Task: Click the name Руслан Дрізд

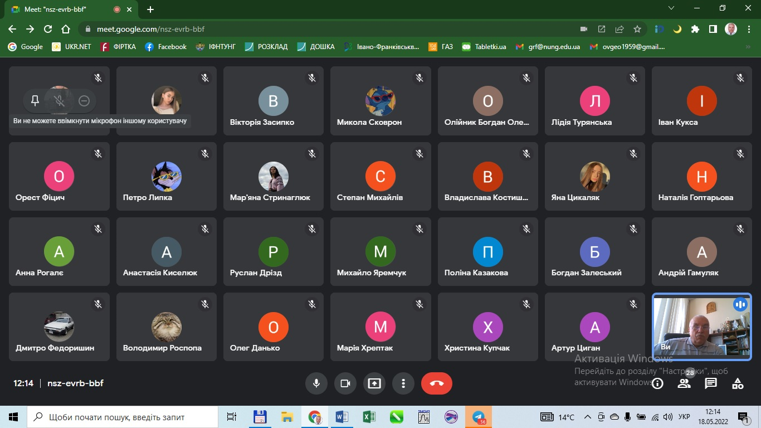Action: point(256,273)
